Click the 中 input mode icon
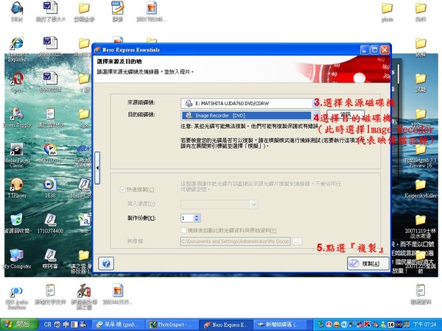442x331 pixels. [x=66, y=324]
